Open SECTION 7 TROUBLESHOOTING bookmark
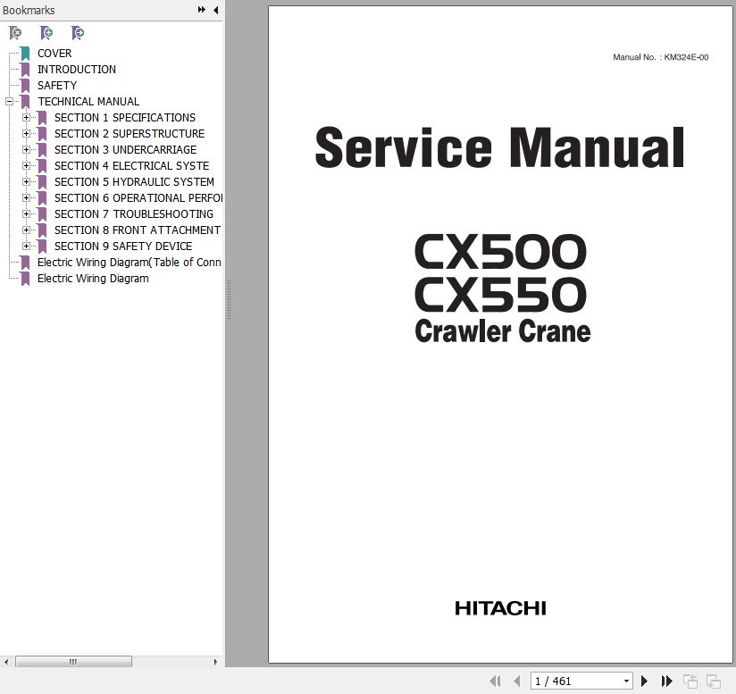 pos(134,214)
